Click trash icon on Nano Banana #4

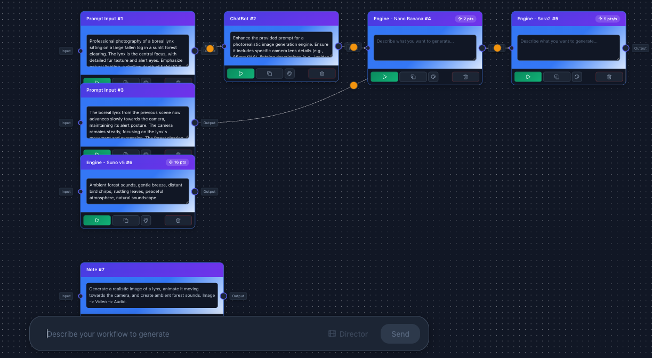pyautogui.click(x=465, y=77)
